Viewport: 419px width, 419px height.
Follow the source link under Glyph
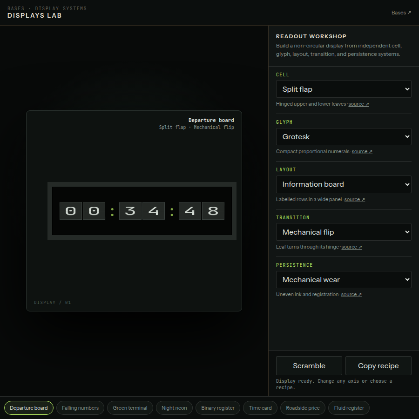pos(362,151)
